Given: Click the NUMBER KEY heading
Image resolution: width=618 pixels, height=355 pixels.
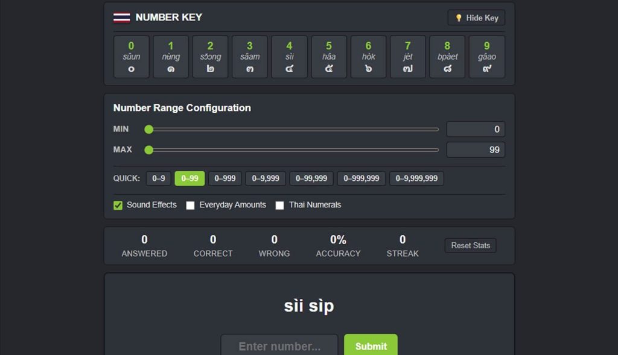Looking at the screenshot, I should (169, 17).
